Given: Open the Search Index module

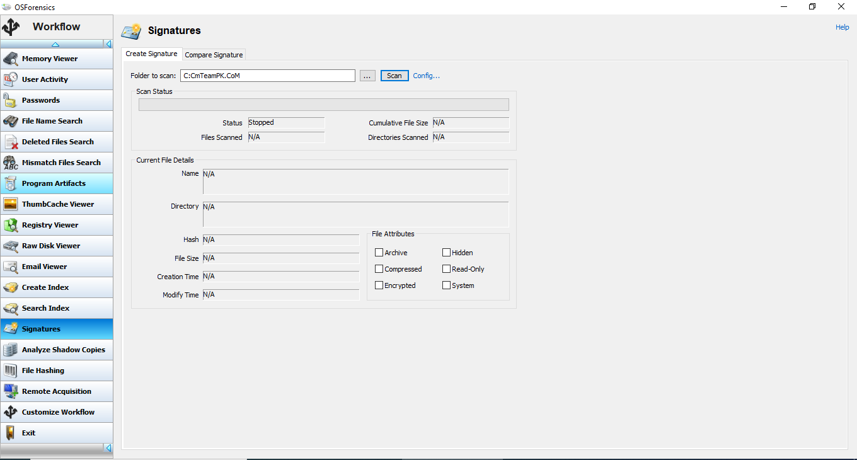Looking at the screenshot, I should (57, 308).
